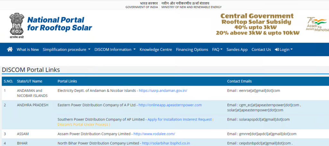Click GOVERNMENT OF INDIA header text
The height and width of the screenshot is (146, 329).
142,7
